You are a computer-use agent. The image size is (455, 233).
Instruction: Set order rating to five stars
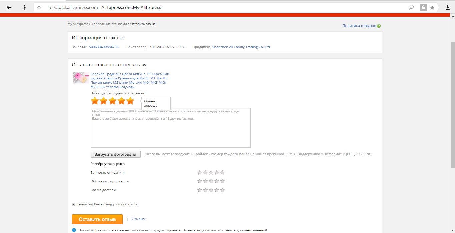tap(130, 101)
